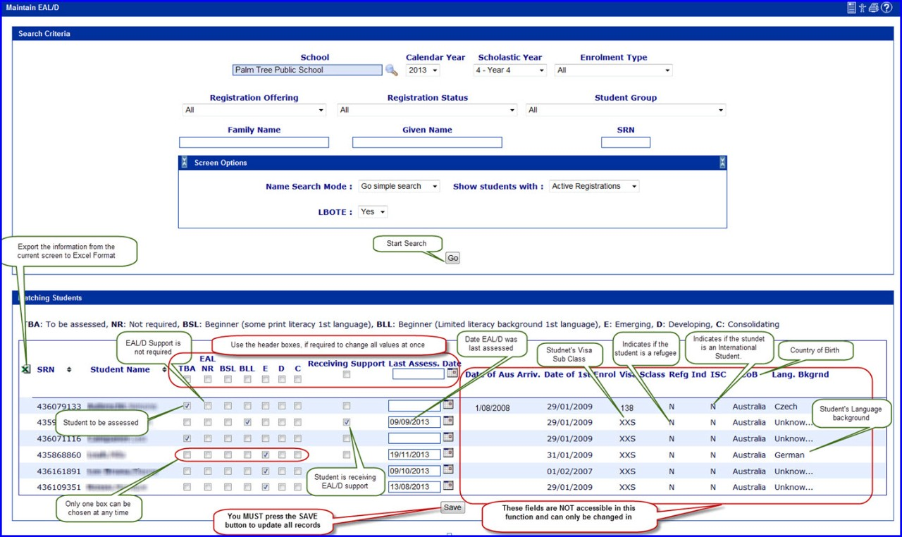Click enrol date 01/02/2007

coord(569,471)
